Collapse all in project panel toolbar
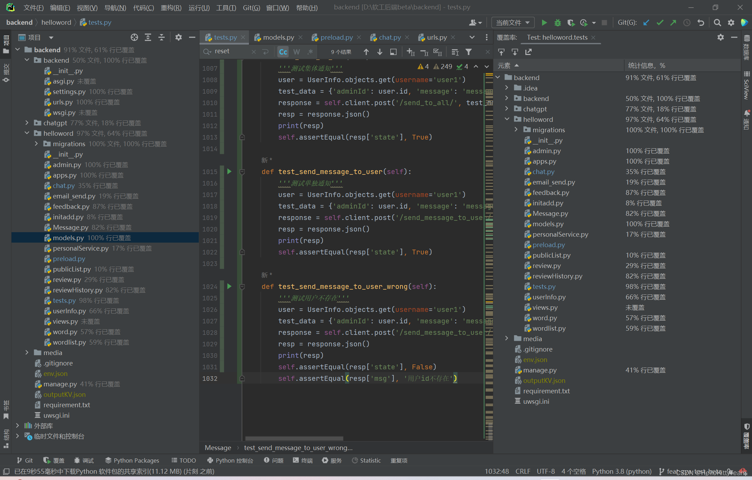Screen dimensions: 752x480 pos(162,37)
